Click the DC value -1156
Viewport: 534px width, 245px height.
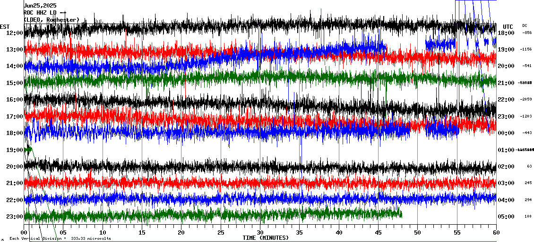pos(526,50)
